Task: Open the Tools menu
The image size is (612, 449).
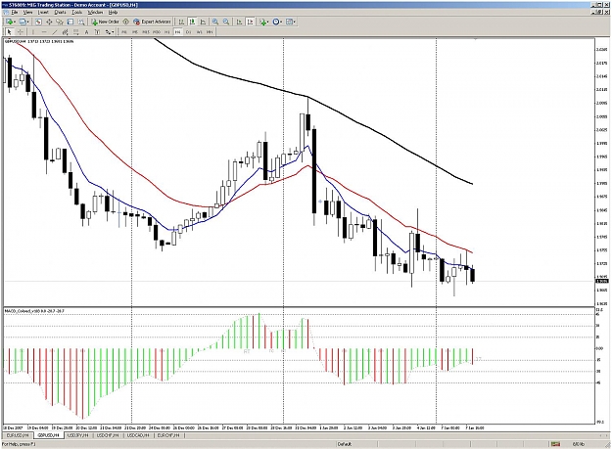Action: (77, 13)
